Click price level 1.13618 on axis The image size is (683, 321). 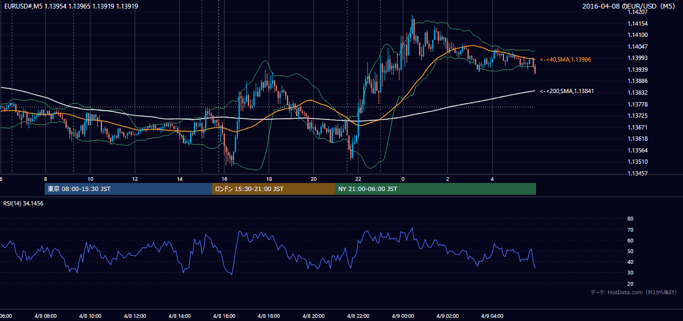[638, 139]
